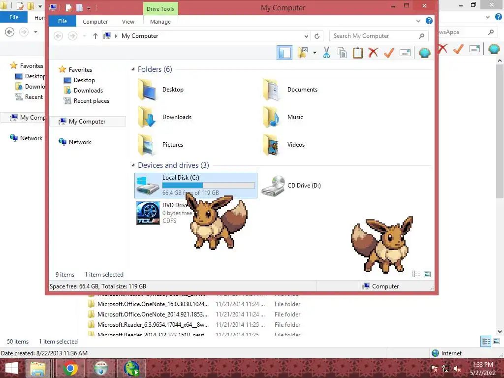The image size is (504, 378).
Task: Click the Copy pages icon
Action: 342,53
